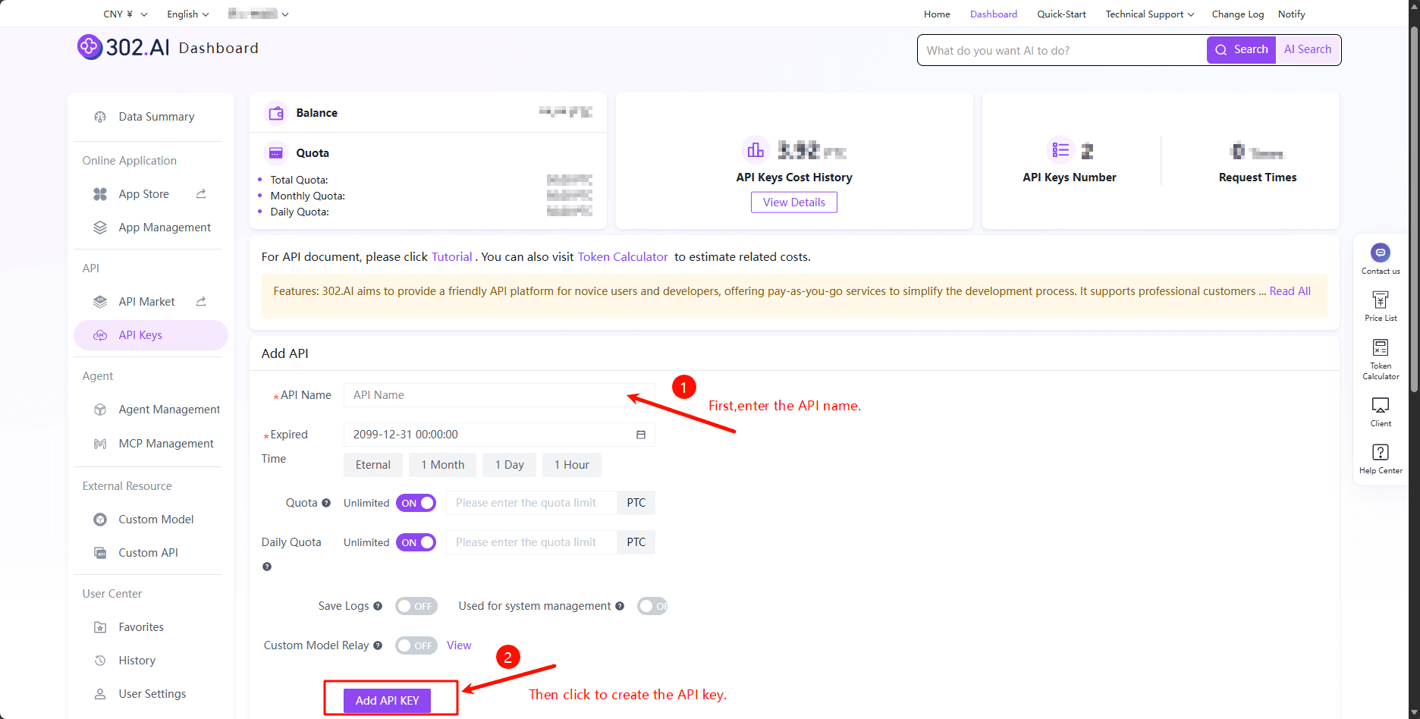Open the Technical Support dropdown
This screenshot has width=1420, height=719.
coord(1148,14)
